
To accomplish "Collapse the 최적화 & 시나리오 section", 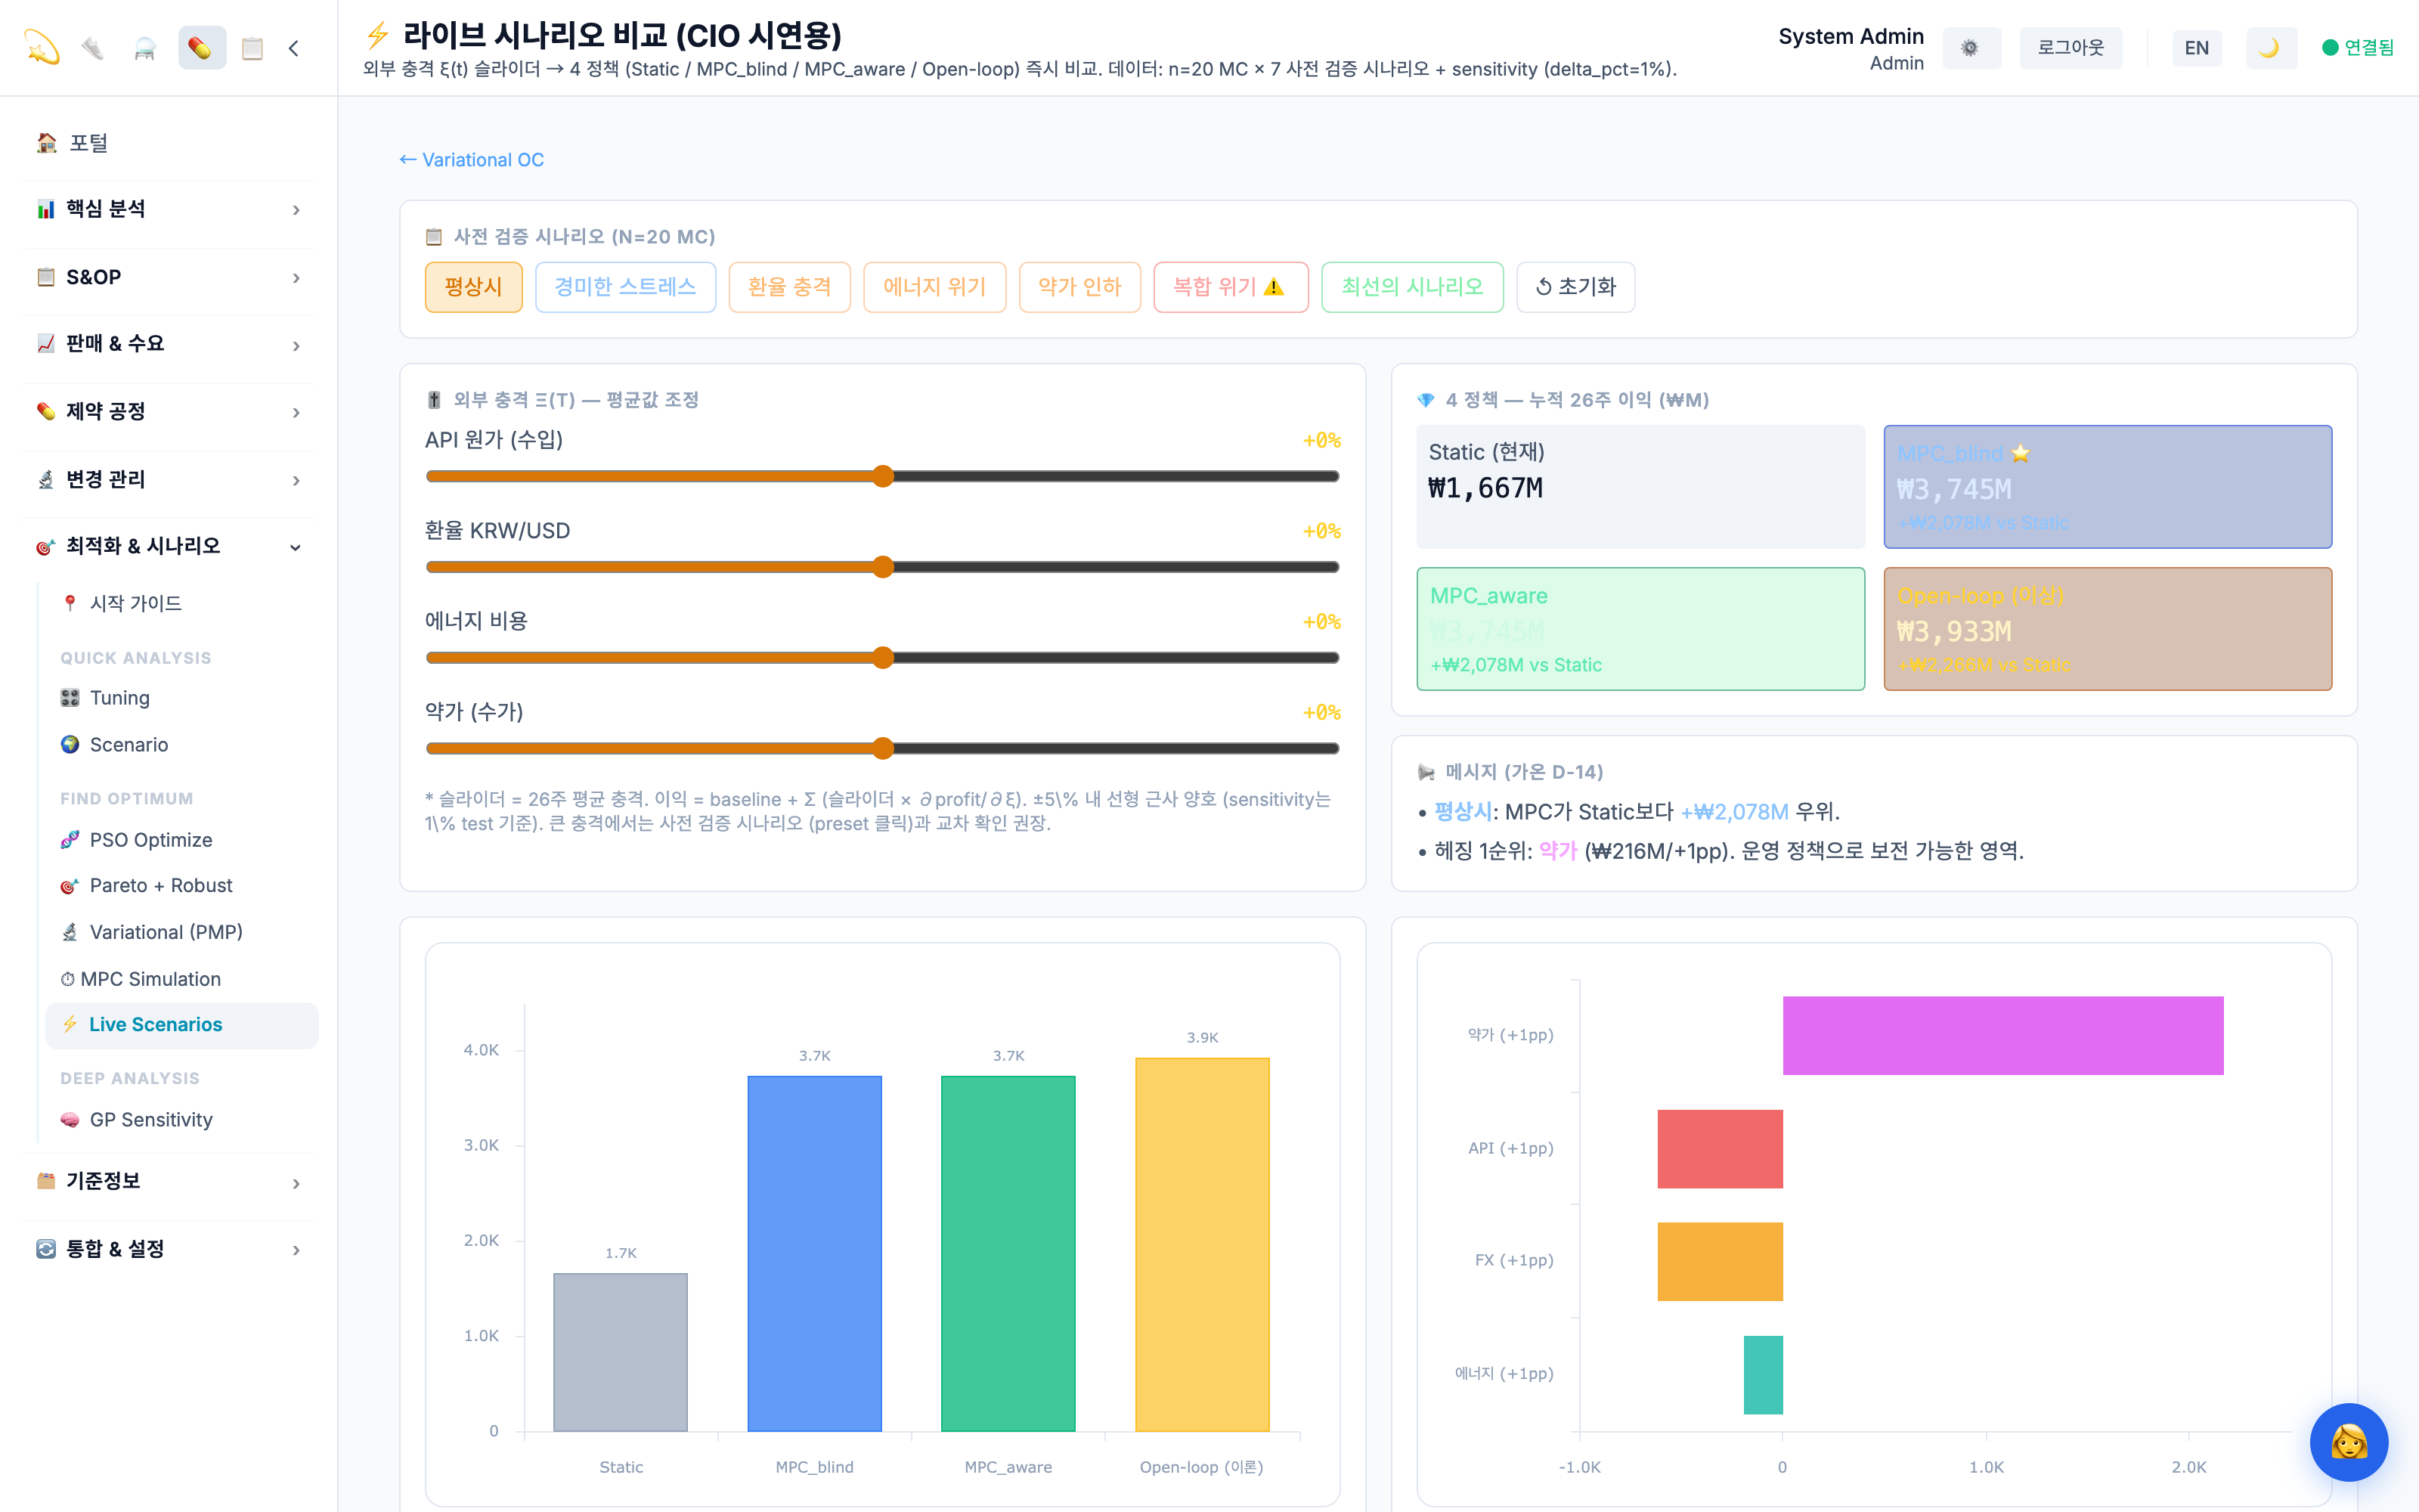I will 169,546.
